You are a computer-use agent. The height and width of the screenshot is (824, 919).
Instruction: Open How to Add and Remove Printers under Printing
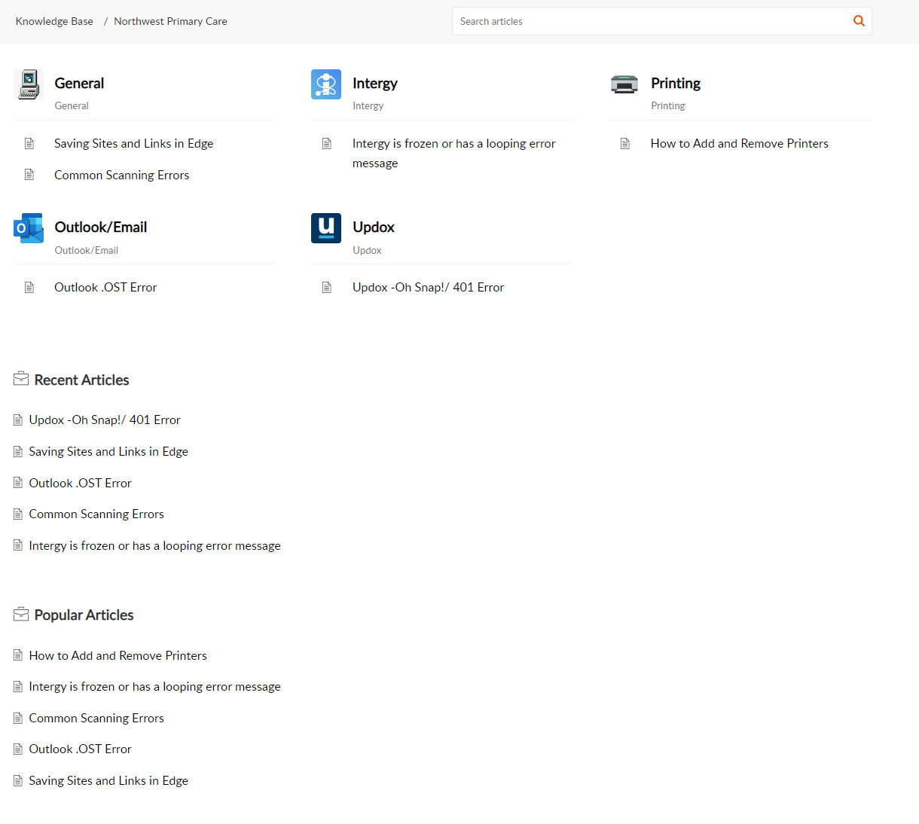pyautogui.click(x=739, y=143)
